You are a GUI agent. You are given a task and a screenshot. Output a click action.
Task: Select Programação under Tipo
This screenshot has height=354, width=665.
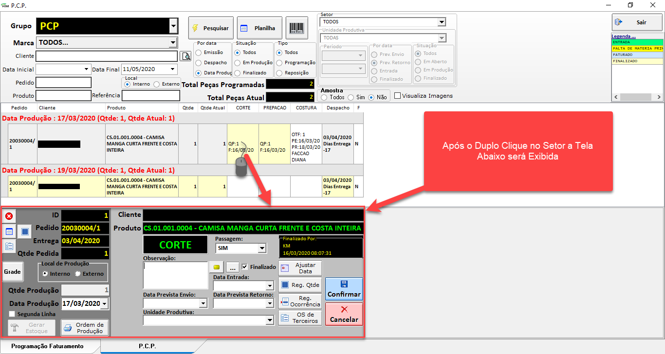tap(279, 63)
